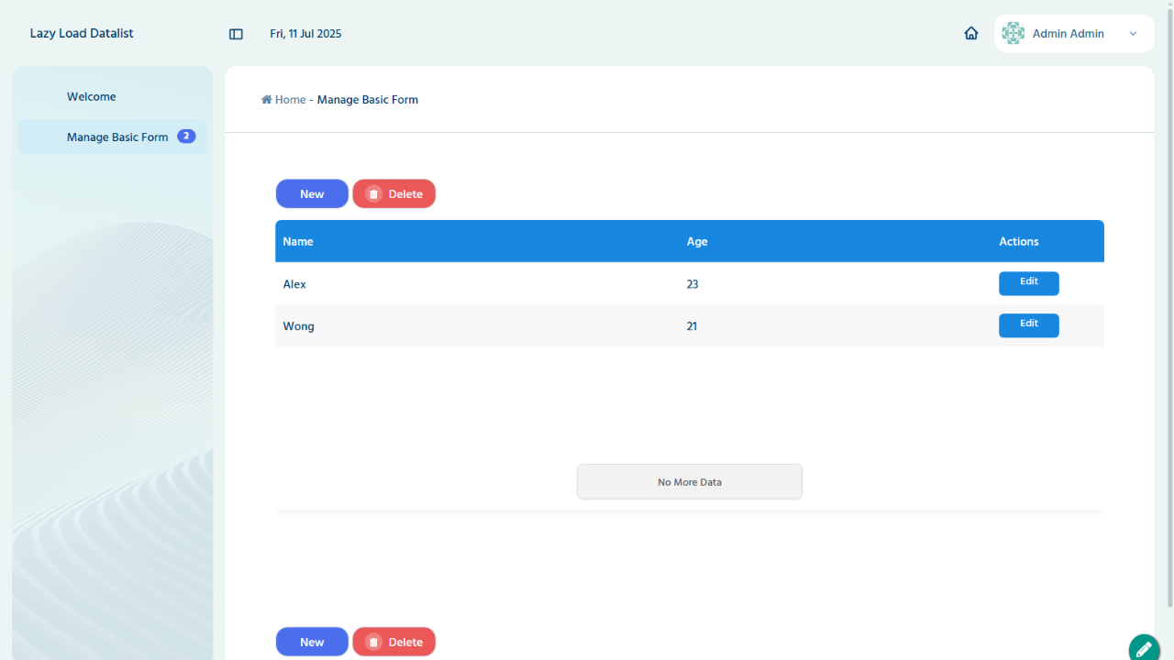Follow the Home breadcrumb link
The height and width of the screenshot is (660, 1174).
click(290, 100)
